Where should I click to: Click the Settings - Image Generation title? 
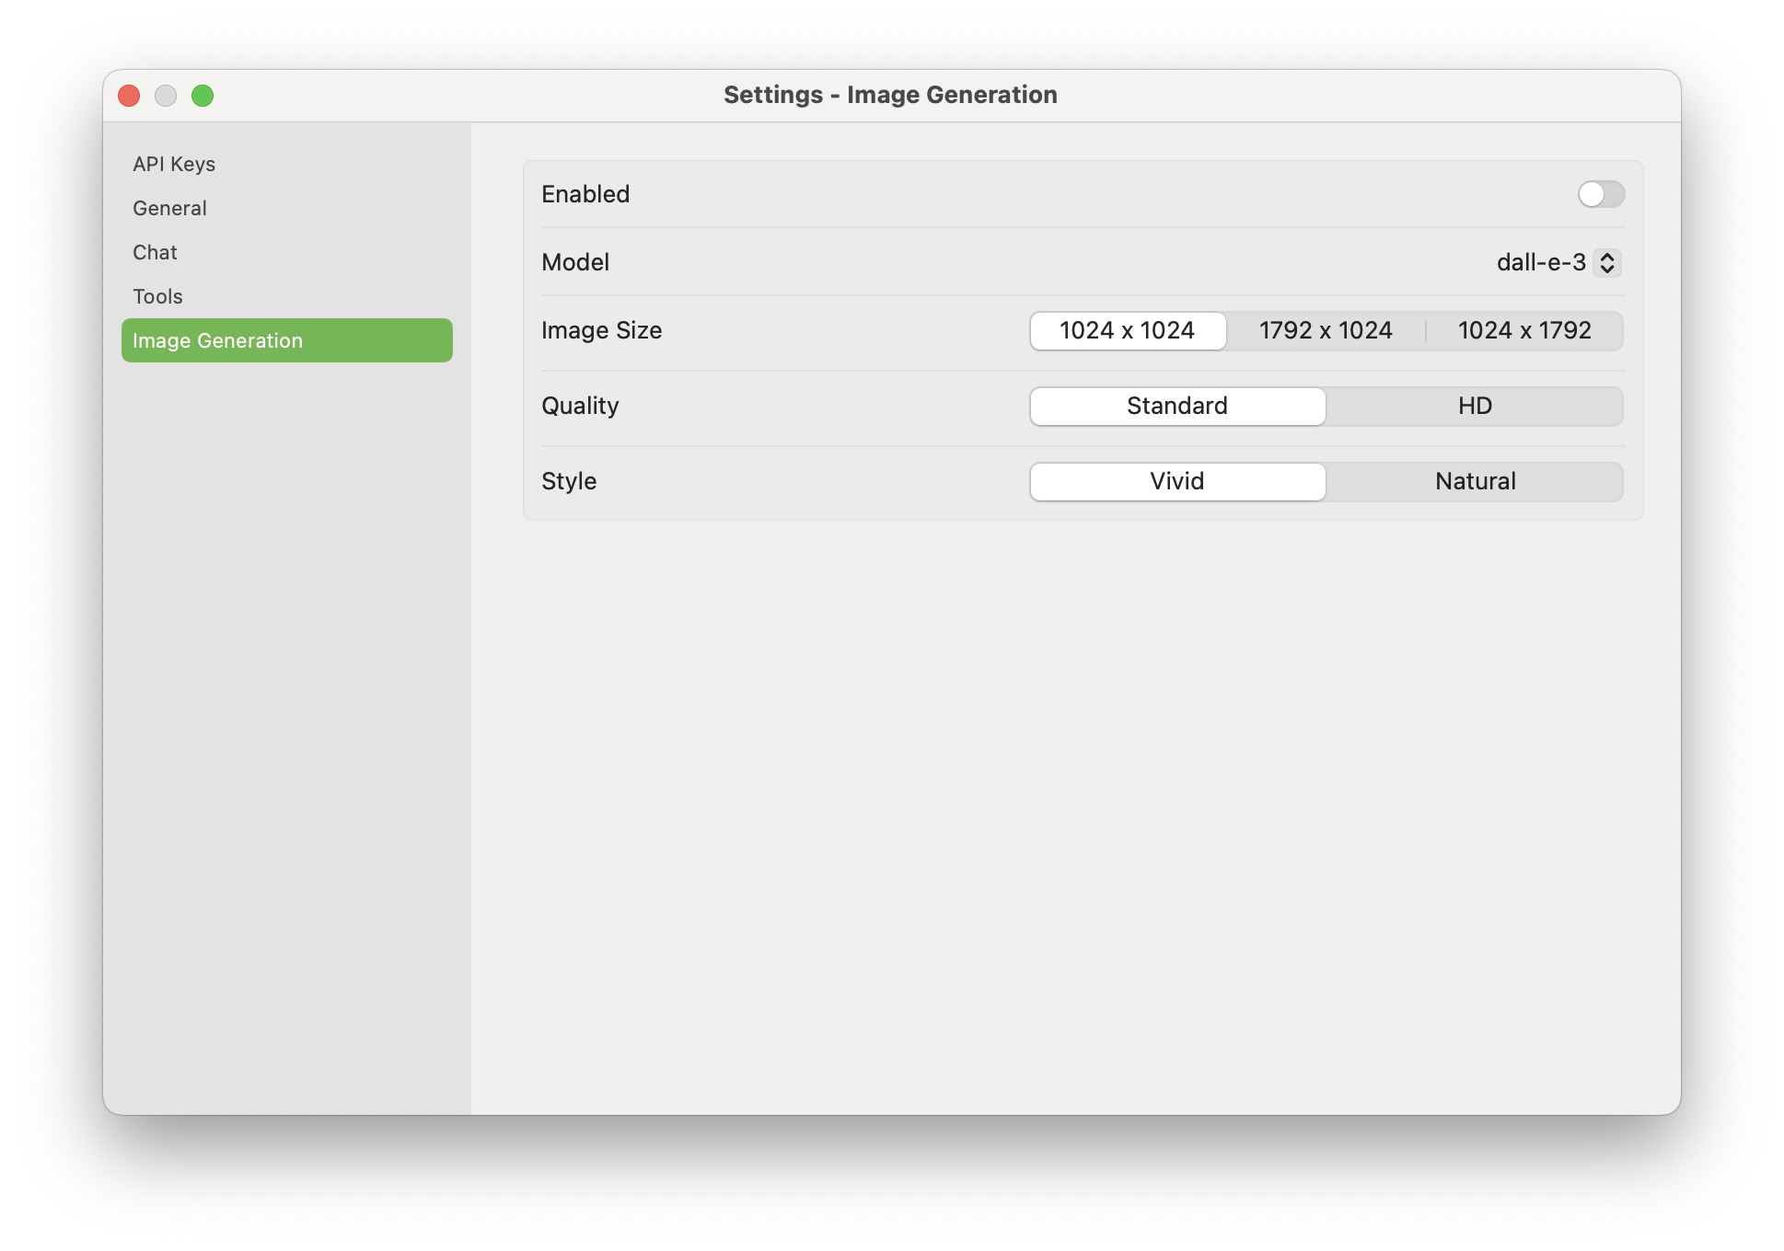[890, 95]
